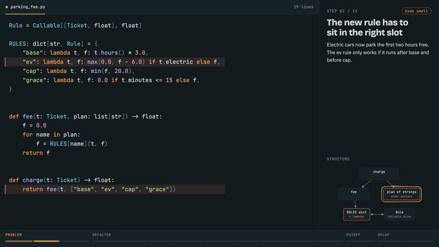Click the "grace" lambda rule line

pos(111,81)
